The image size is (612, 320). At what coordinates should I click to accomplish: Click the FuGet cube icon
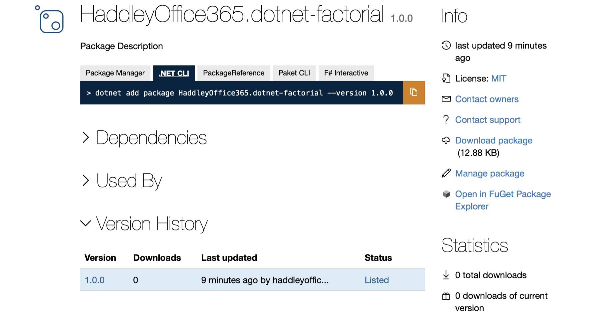[x=446, y=194]
